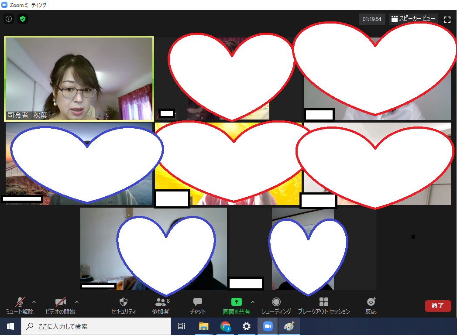Enter full screen mode
457x335 pixels.
pyautogui.click(x=447, y=19)
